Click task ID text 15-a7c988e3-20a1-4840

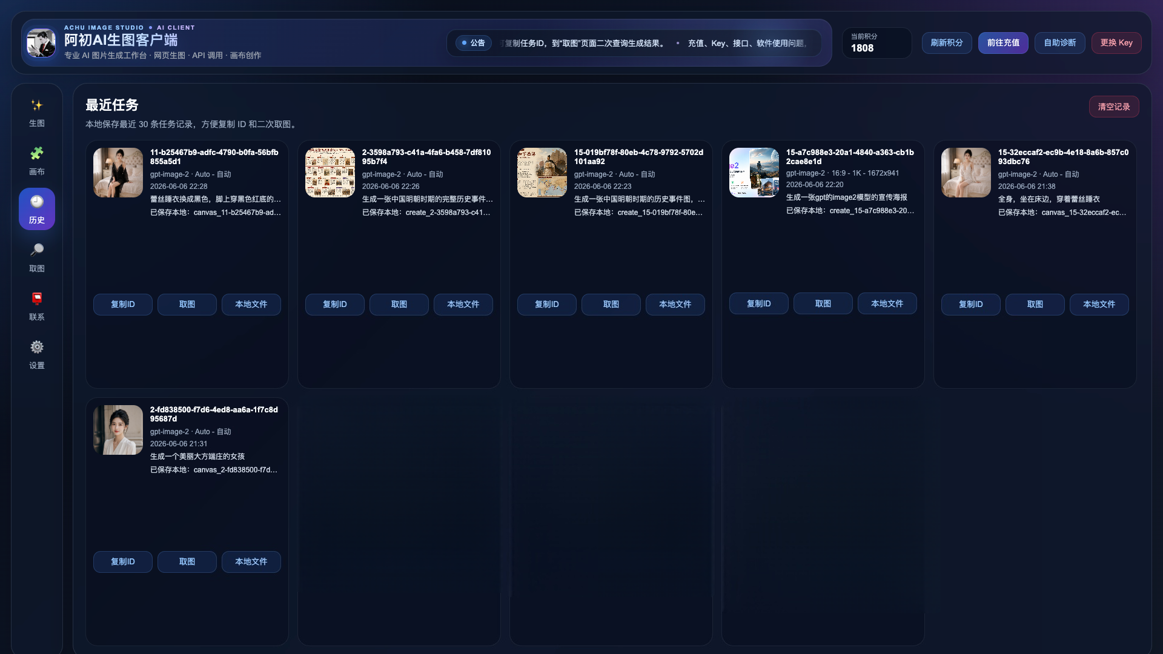click(x=850, y=157)
